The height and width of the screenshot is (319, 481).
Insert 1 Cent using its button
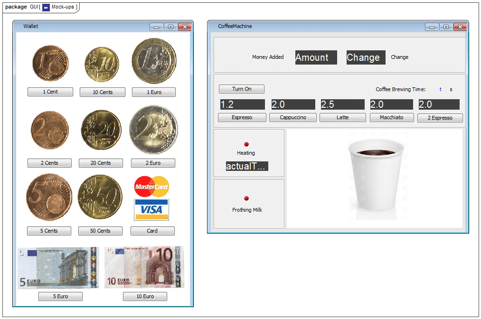coord(50,92)
